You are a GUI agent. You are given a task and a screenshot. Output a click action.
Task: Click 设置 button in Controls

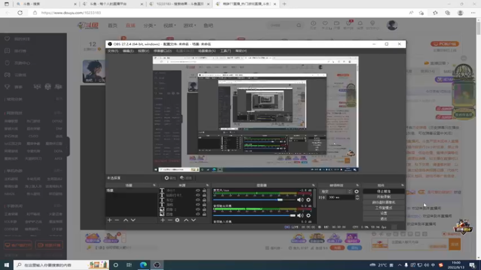(x=384, y=214)
